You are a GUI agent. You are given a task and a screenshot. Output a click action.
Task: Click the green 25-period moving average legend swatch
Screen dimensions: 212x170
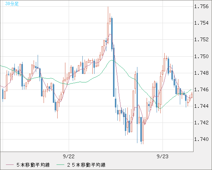(60, 165)
